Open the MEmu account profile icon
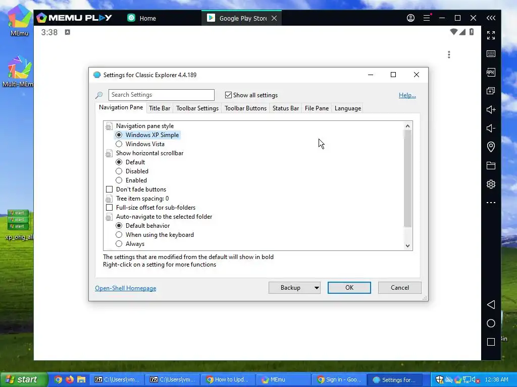This screenshot has width=517, height=387. (410, 18)
